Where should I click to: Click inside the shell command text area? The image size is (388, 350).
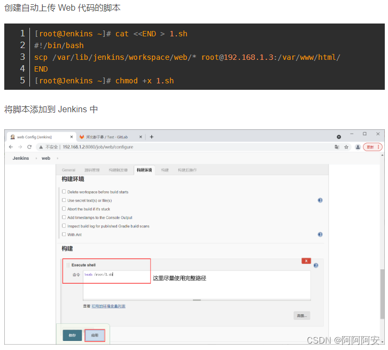coord(197,285)
